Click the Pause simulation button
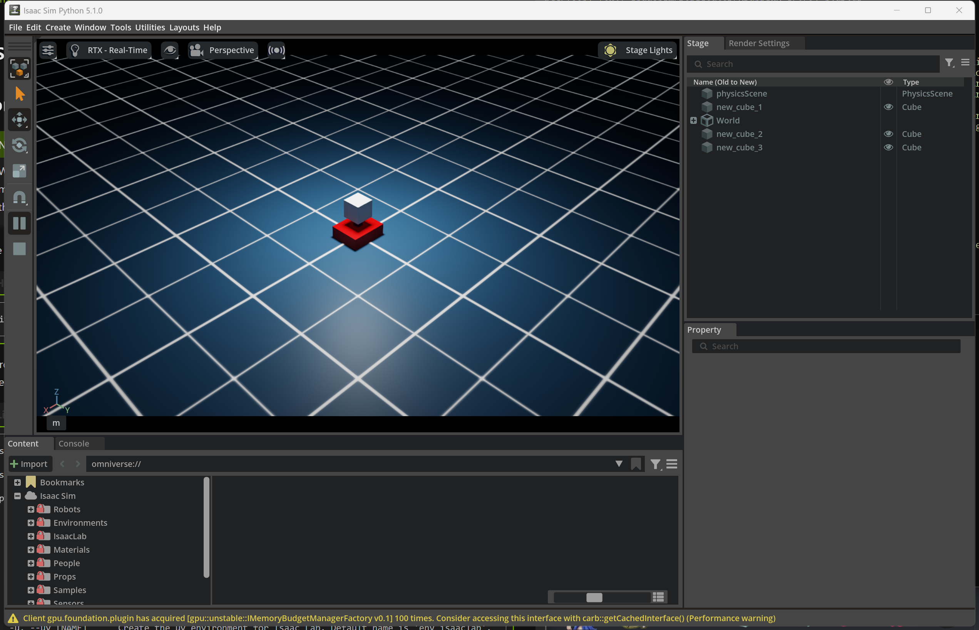 click(19, 223)
